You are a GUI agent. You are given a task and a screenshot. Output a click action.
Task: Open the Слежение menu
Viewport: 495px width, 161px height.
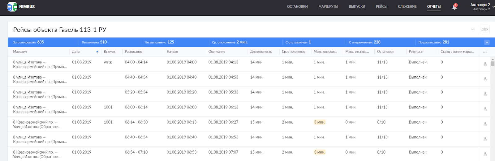tap(407, 6)
